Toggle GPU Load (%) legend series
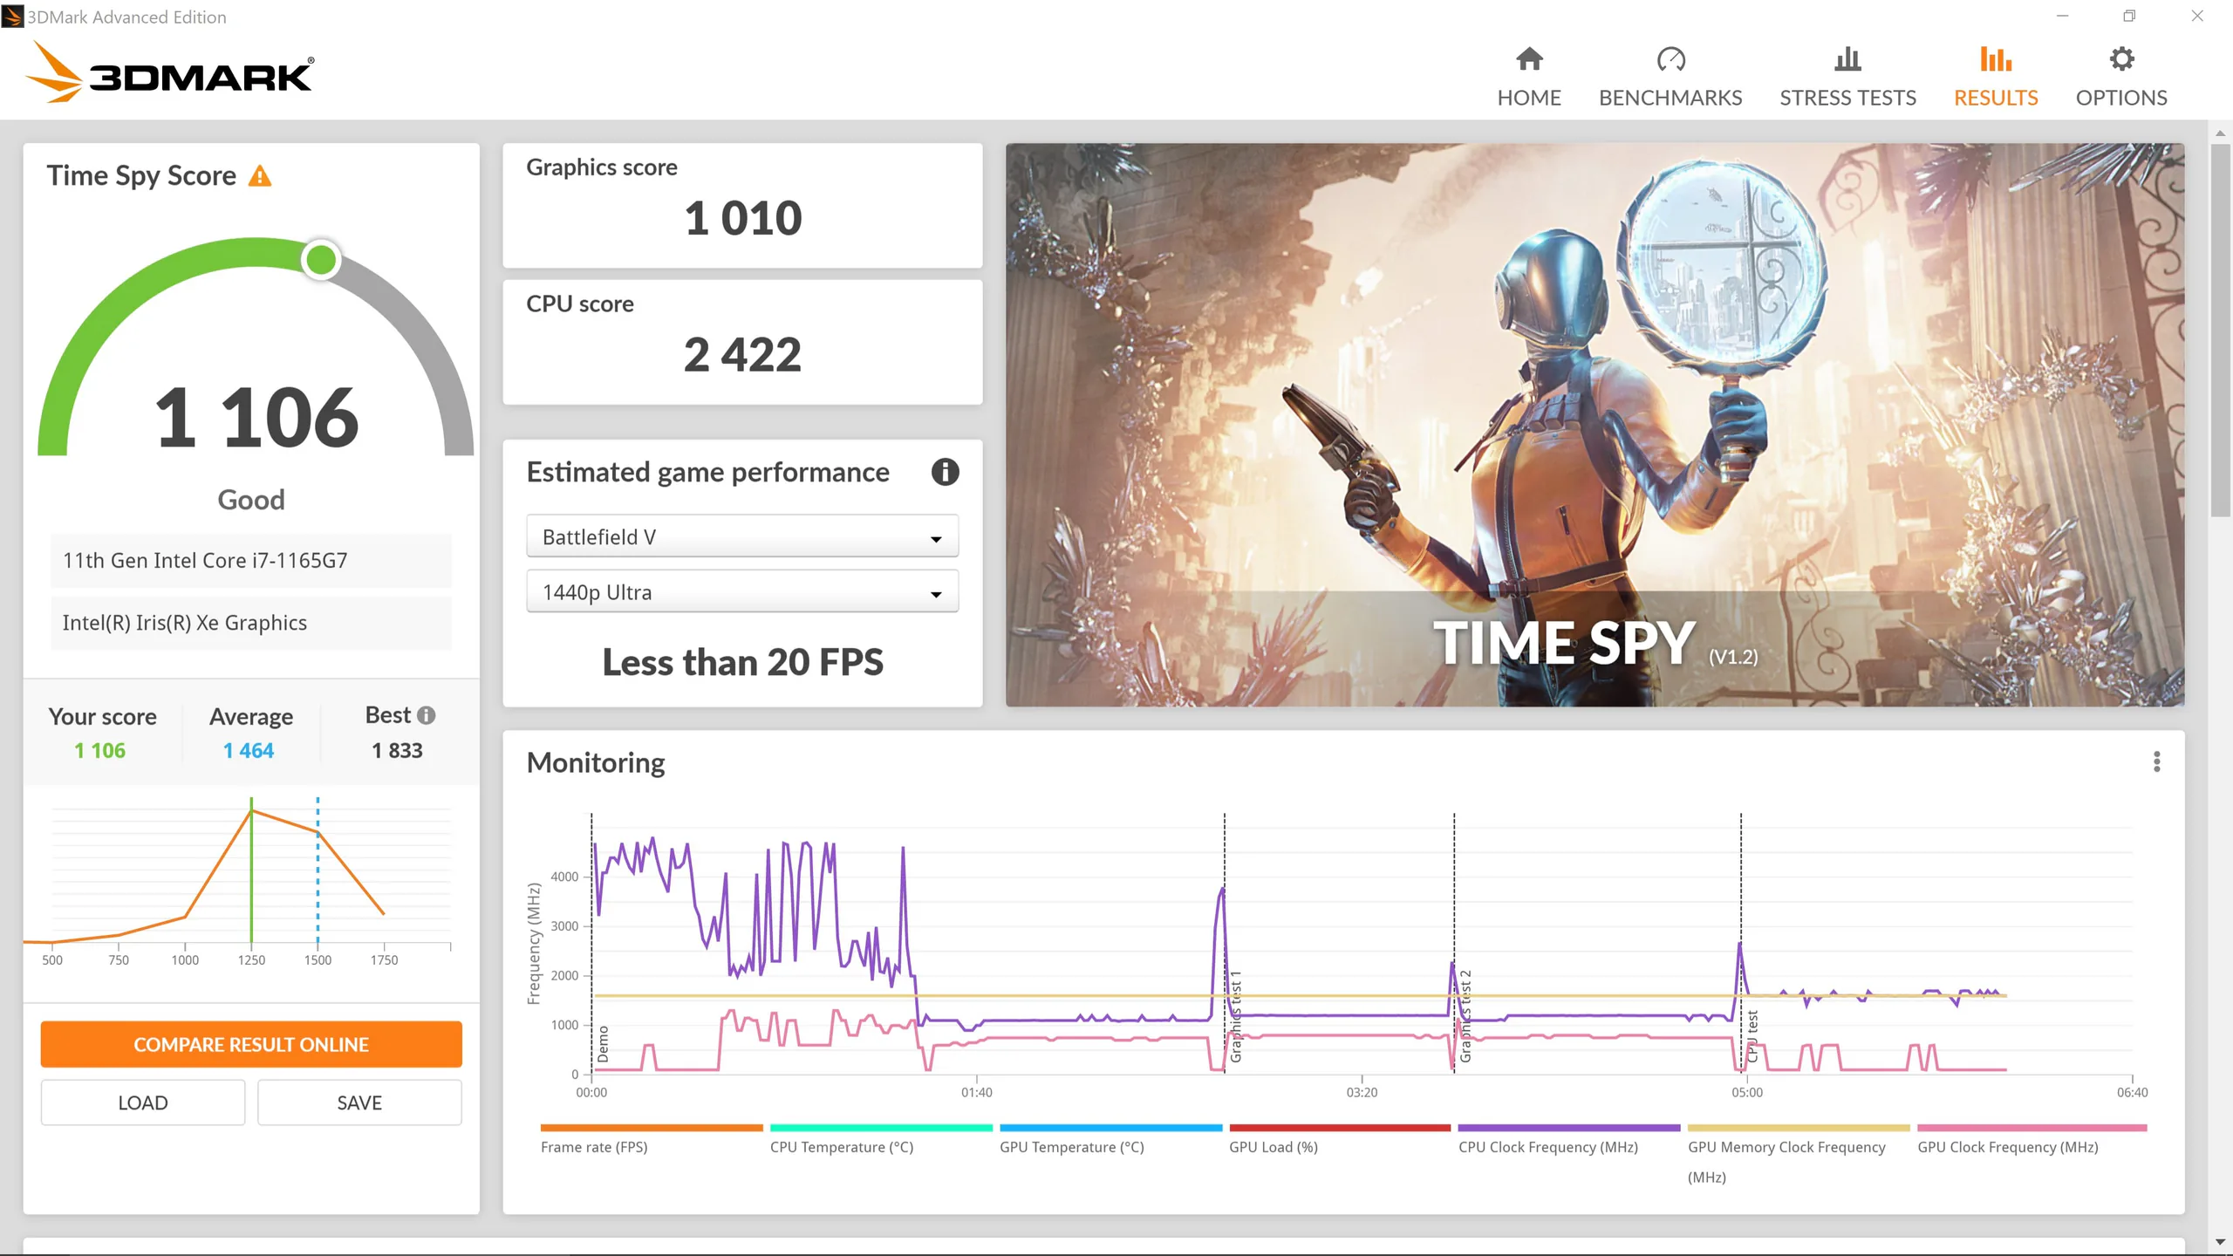2233x1256 pixels. click(x=1274, y=1147)
